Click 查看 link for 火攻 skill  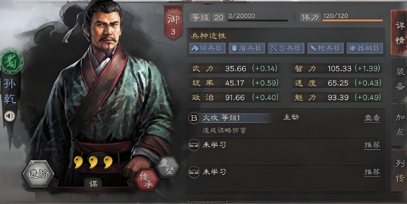pos(372,118)
